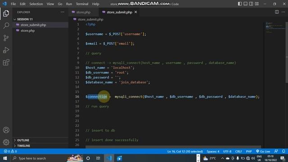Open the Explorer view in activity bar
Image resolution: width=288 pixels, height=162 pixels.
[x=6, y=13]
